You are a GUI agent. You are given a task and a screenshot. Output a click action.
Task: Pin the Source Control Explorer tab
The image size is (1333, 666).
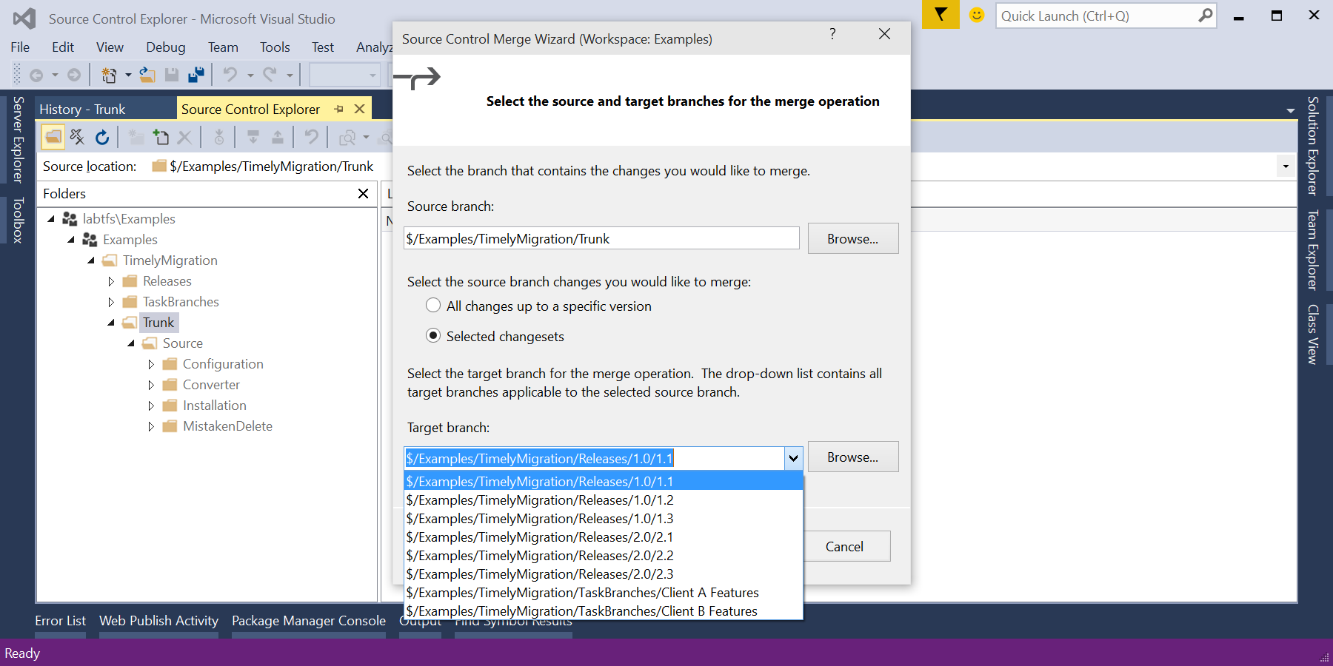pos(339,109)
